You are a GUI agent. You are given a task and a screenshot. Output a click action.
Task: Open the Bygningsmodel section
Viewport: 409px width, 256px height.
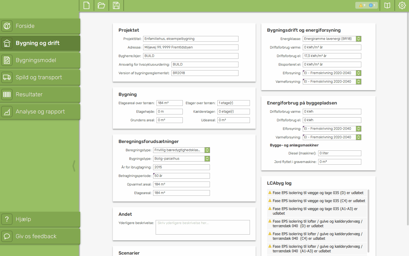point(40,60)
